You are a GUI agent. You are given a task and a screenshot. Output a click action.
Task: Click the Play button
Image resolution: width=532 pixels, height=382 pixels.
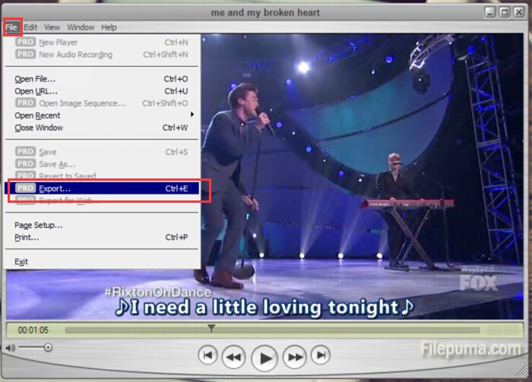tap(264, 355)
